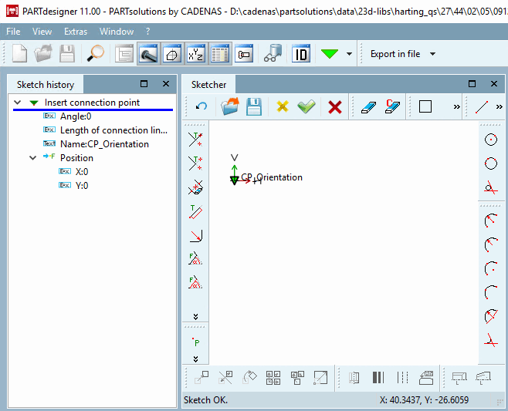Click the binoculars database icon
The width and height of the screenshot is (508, 411).
click(x=273, y=53)
